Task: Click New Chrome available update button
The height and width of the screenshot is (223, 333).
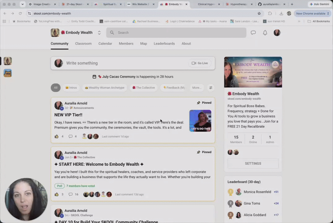Action: point(312,13)
